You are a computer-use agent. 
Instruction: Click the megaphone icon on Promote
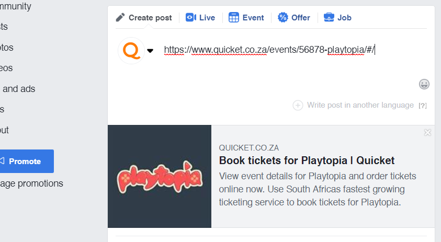click(x=2, y=161)
